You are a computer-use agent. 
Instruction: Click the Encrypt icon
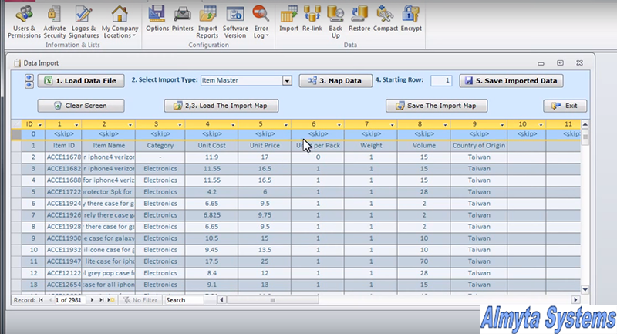click(x=410, y=19)
